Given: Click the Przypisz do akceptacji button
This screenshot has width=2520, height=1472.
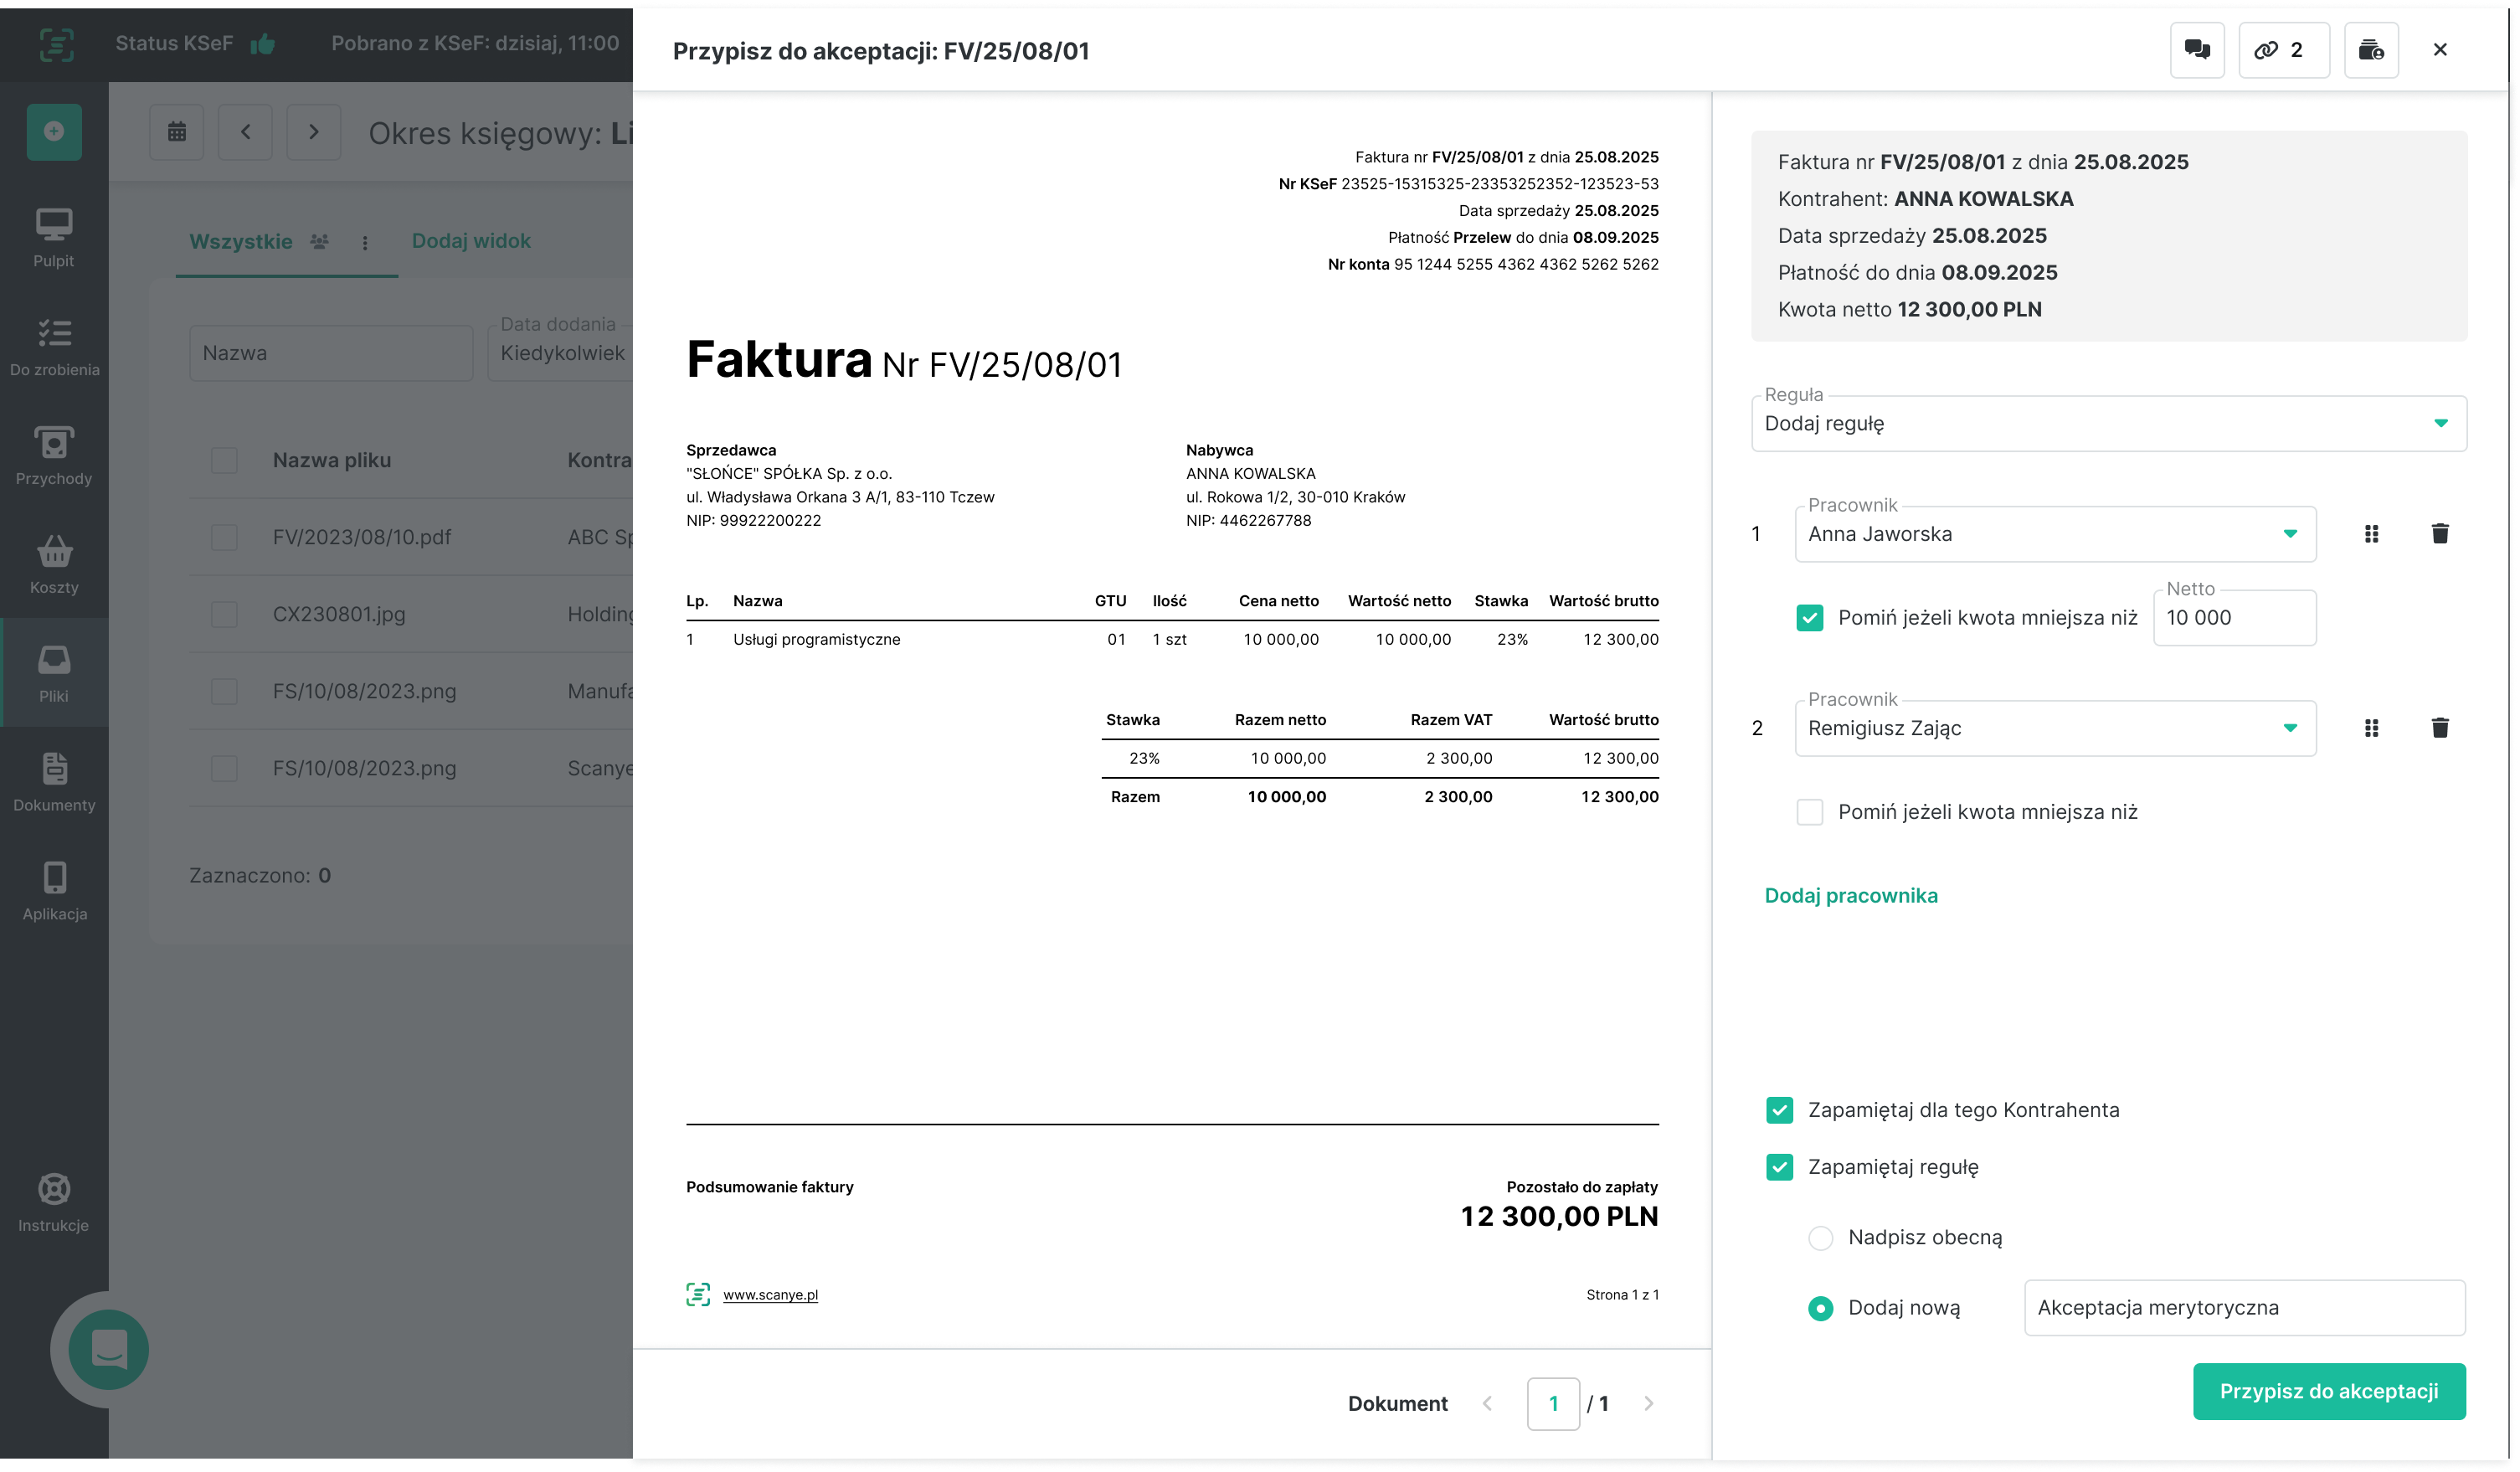Looking at the screenshot, I should 2328,1391.
